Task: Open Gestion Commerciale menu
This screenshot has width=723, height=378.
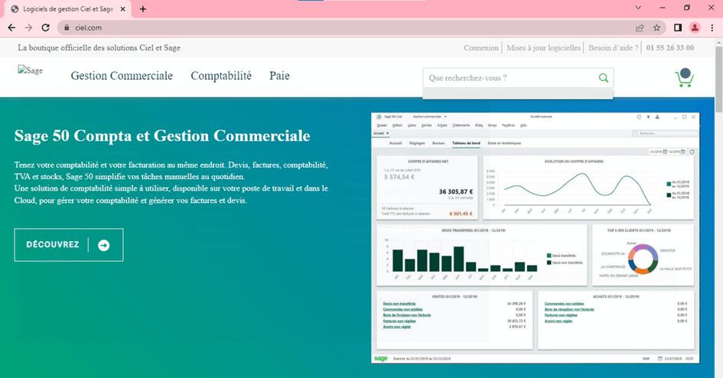Action: click(x=122, y=76)
